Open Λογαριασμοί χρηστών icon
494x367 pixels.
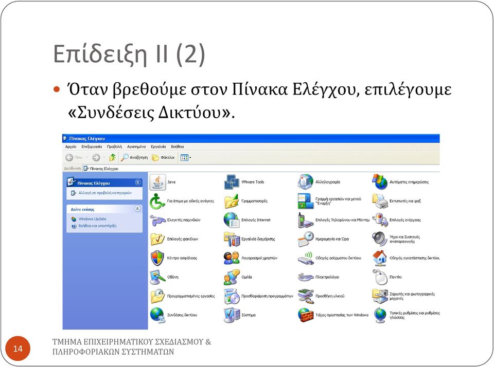click(x=232, y=258)
